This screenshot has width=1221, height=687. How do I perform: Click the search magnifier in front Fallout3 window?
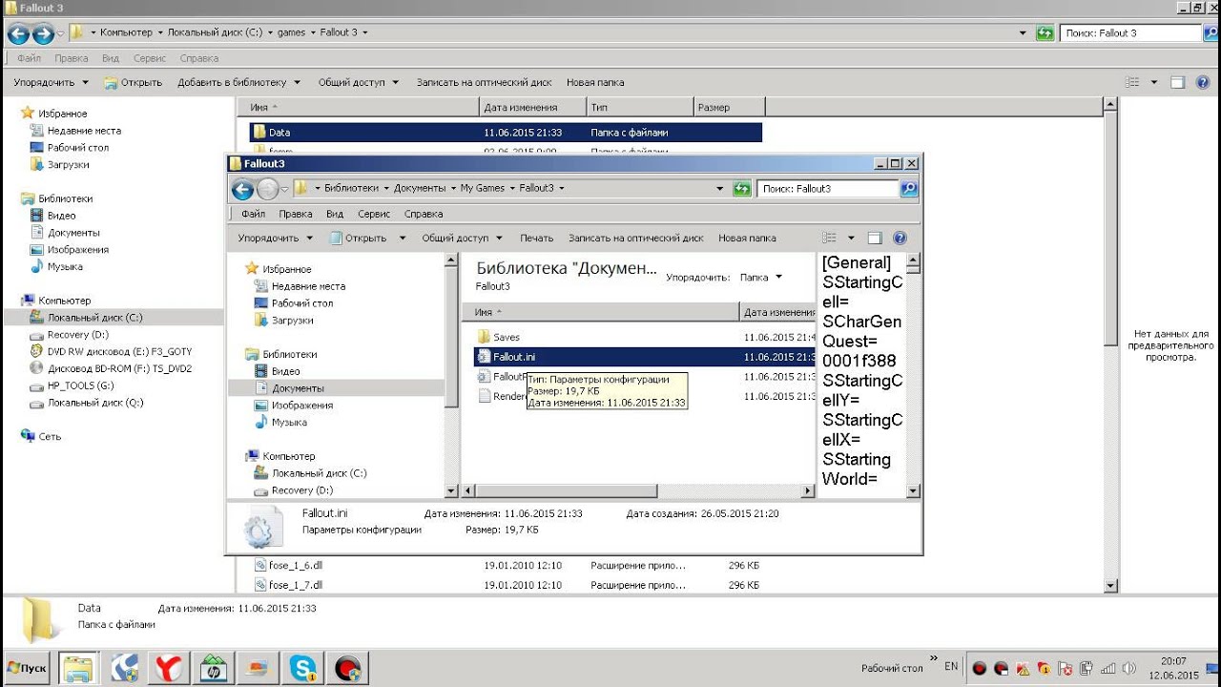click(x=909, y=189)
